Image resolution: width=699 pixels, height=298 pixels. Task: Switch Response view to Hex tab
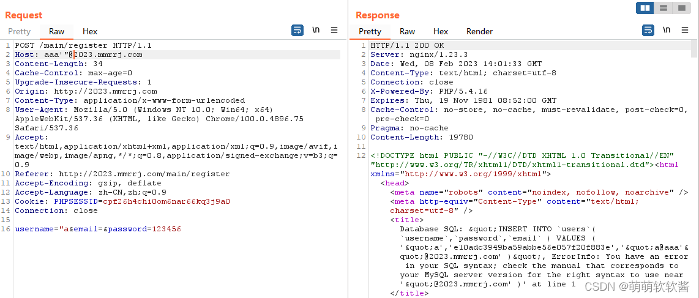441,31
